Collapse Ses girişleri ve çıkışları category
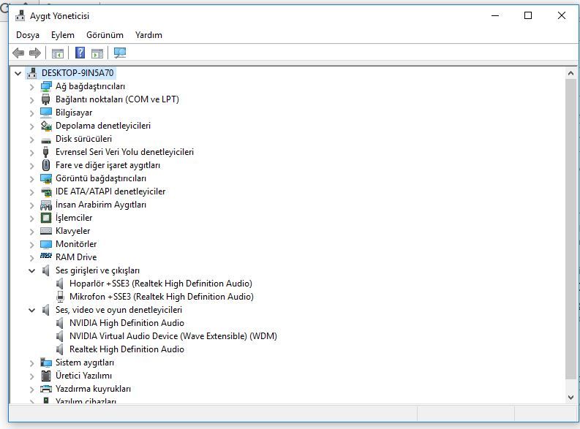The height and width of the screenshot is (429, 580). pos(31,271)
